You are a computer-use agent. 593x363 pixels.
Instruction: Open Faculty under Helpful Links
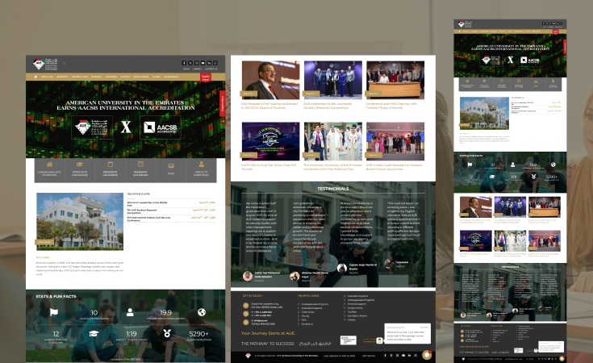click(x=305, y=316)
